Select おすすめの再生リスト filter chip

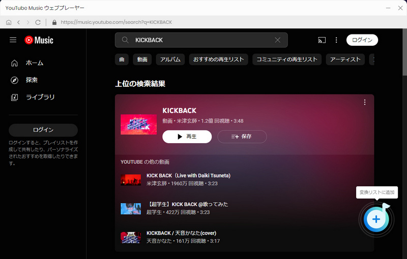tap(219, 59)
